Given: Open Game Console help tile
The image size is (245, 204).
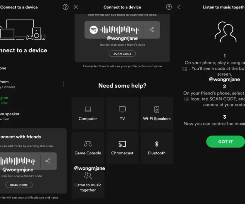Looking at the screenshot, I should (x=88, y=148).
